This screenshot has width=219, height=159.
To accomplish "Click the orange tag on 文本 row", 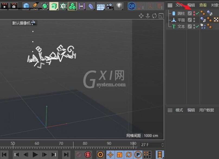I will (x=210, y=26).
